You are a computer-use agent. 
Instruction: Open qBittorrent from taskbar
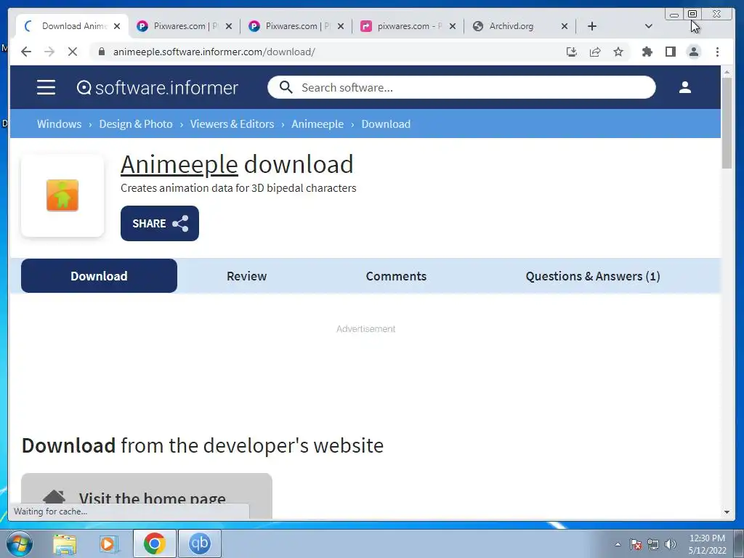coord(199,543)
